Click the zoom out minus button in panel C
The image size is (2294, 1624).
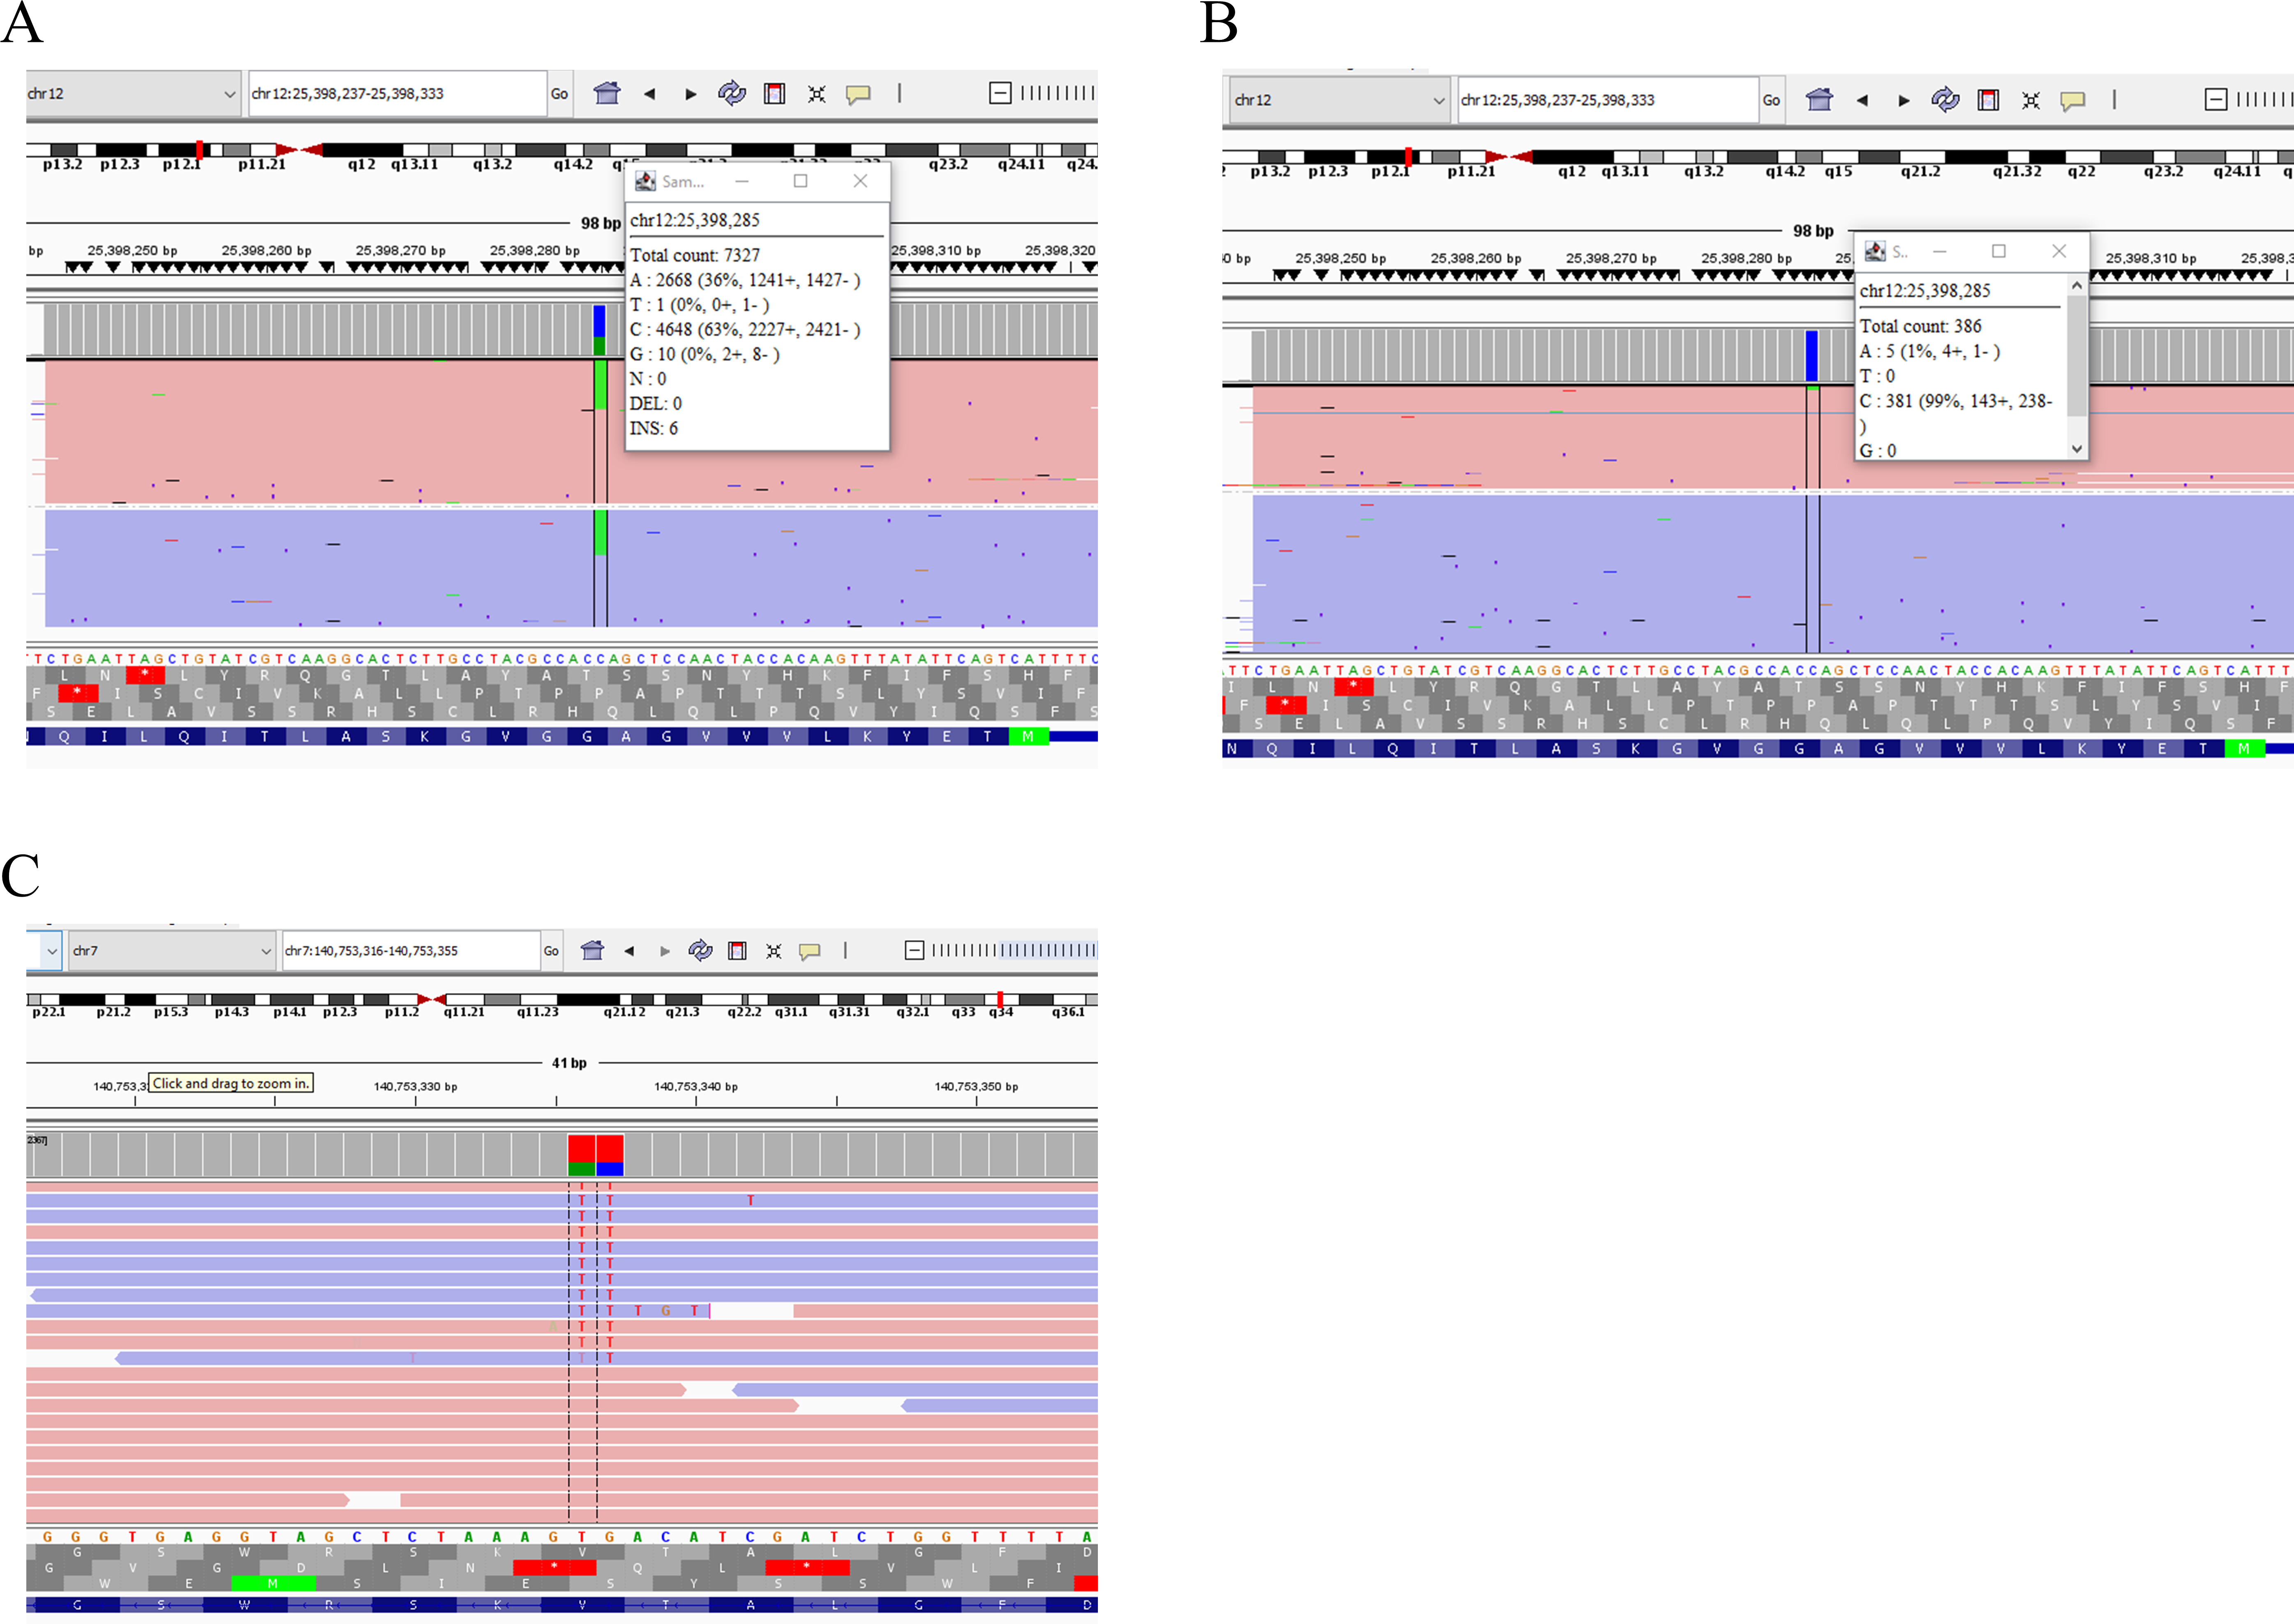coord(914,951)
